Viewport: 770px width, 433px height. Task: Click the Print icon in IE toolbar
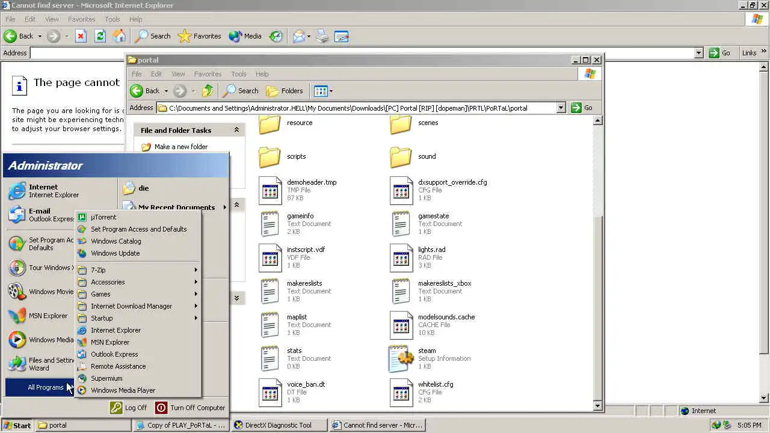click(x=322, y=36)
